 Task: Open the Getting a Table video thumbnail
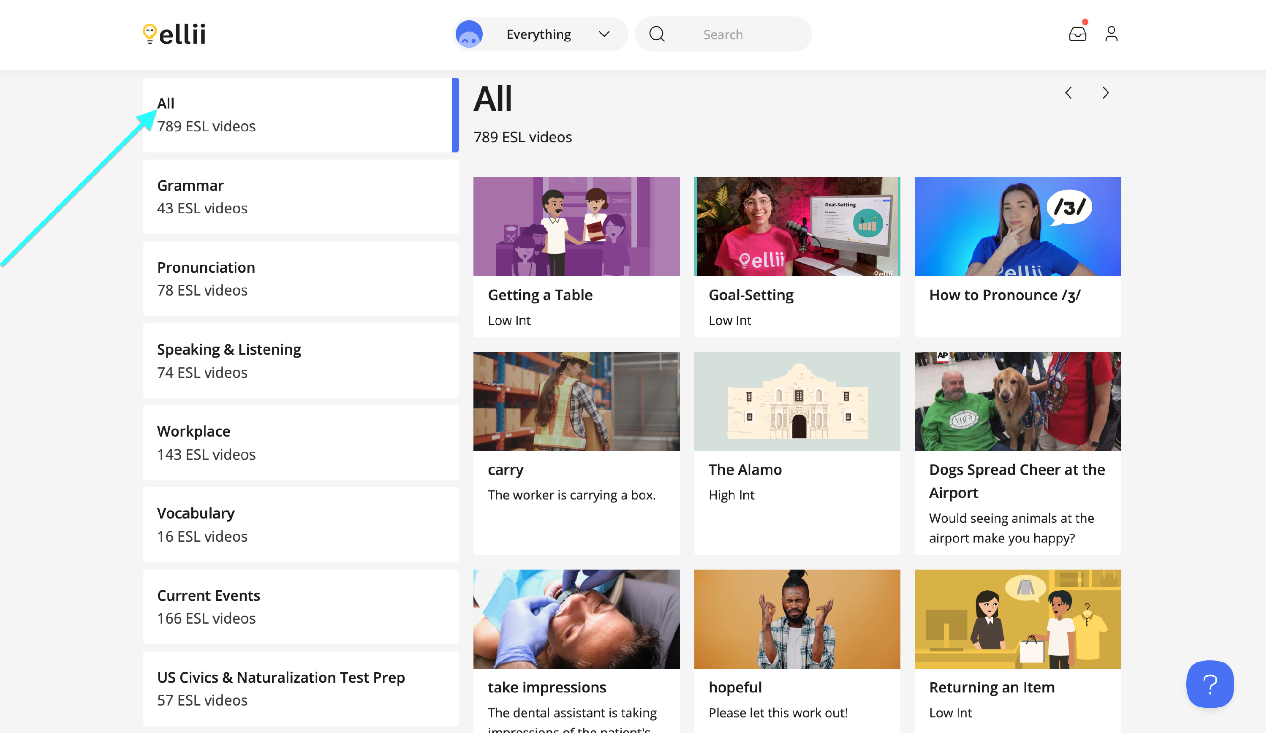(x=576, y=226)
